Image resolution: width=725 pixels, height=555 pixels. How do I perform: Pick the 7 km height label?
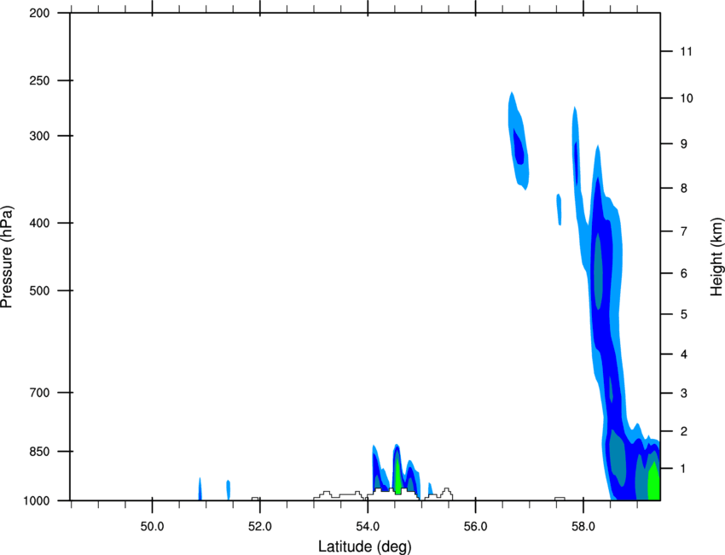(683, 231)
